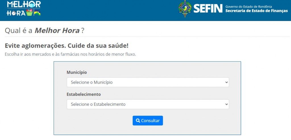Viewport: 291px width, 140px height.
Task: Click the SEFIN logo text
Action: (x=208, y=8)
